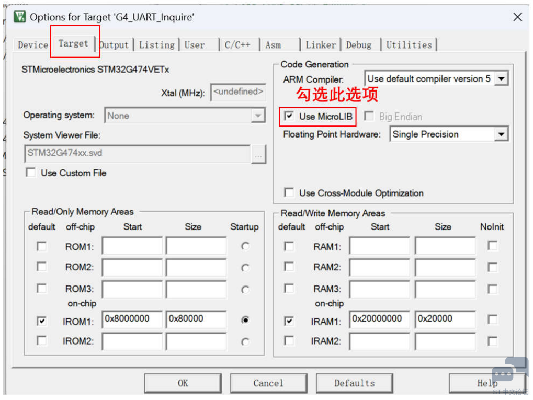Open Help for target options
The height and width of the screenshot is (400, 533).
[487, 383]
